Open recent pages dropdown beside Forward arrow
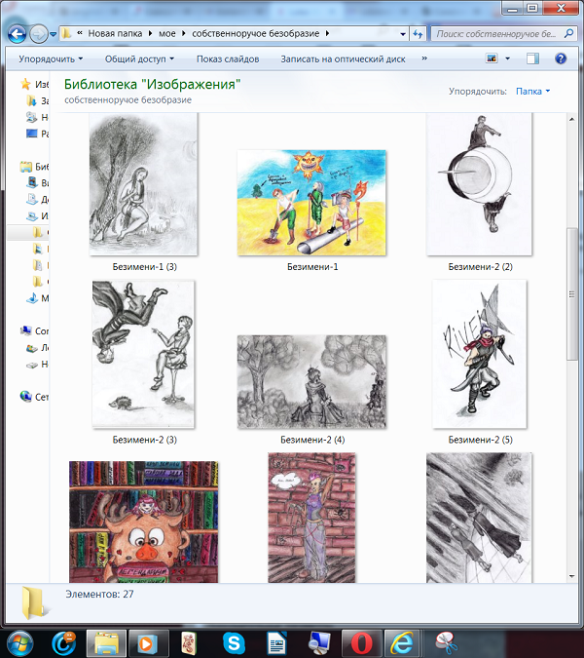Screen dimensions: 584x658 coord(54,34)
